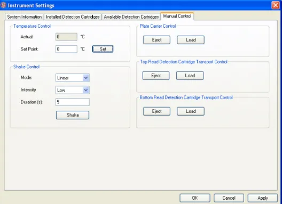Image resolution: width=282 pixels, height=204 pixels.
Task: Load the Bottom Read Detection Cartridge
Action: [191, 111]
